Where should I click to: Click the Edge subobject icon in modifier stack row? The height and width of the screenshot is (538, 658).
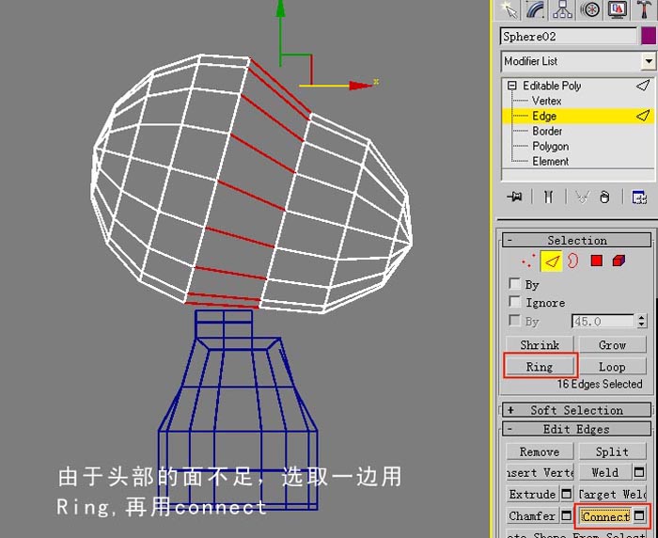[x=642, y=115]
